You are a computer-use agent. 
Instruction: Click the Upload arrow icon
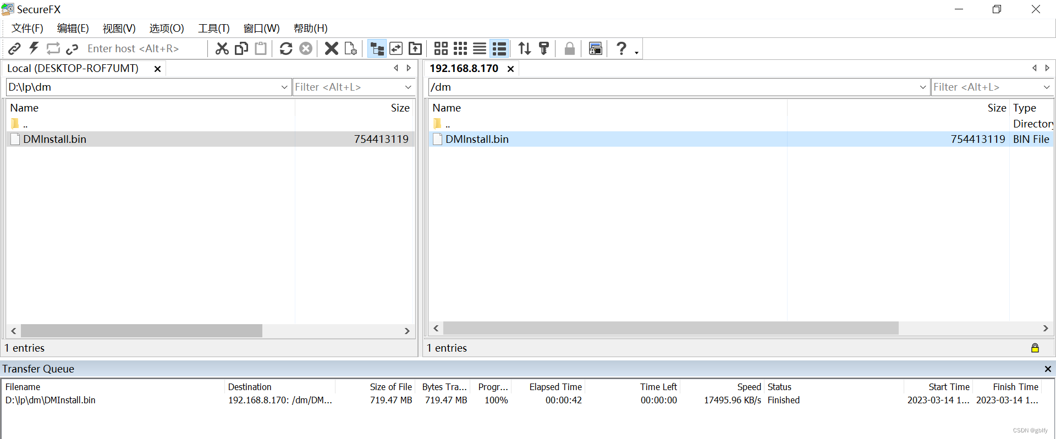pos(415,48)
